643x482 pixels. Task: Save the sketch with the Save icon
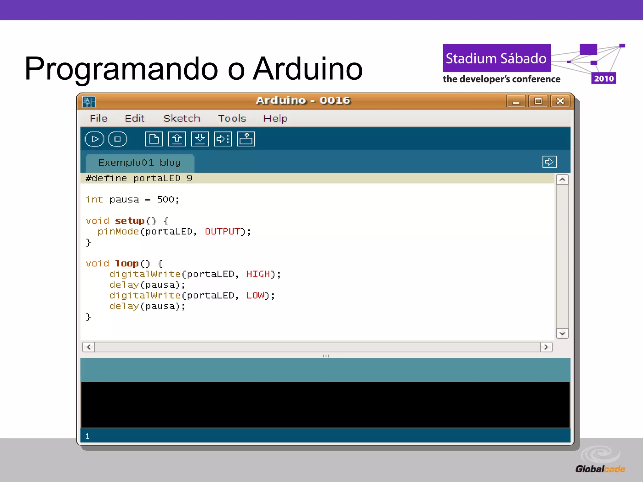tap(200, 139)
